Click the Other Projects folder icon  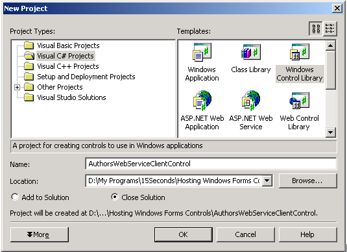(29, 87)
